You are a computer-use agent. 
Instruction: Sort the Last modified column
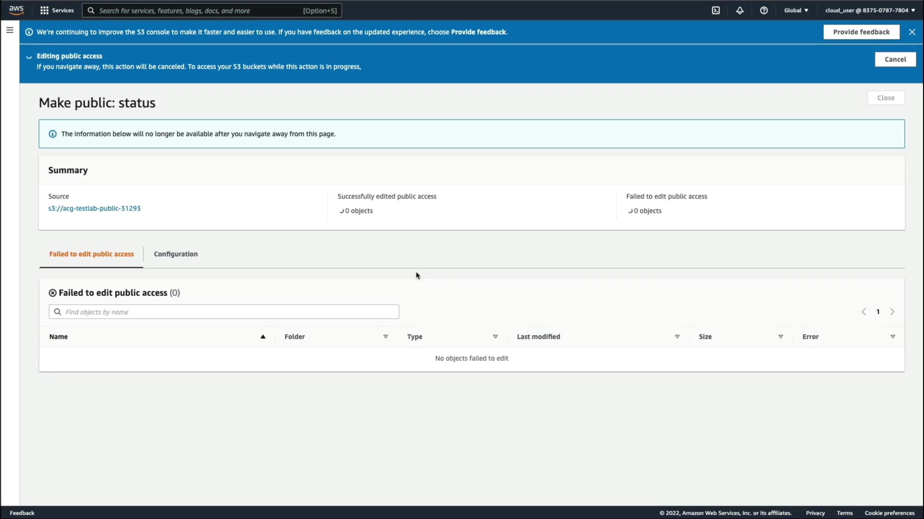677,337
